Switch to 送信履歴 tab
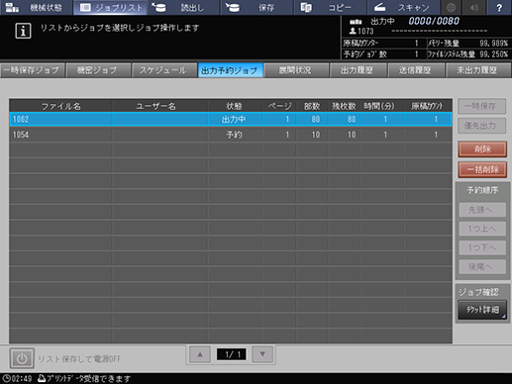 pyautogui.click(x=416, y=70)
